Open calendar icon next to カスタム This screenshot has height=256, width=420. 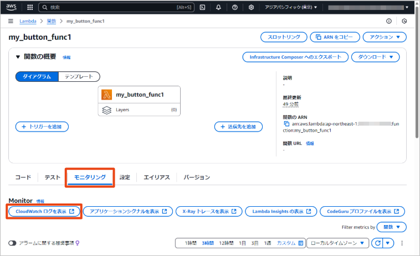(x=301, y=243)
